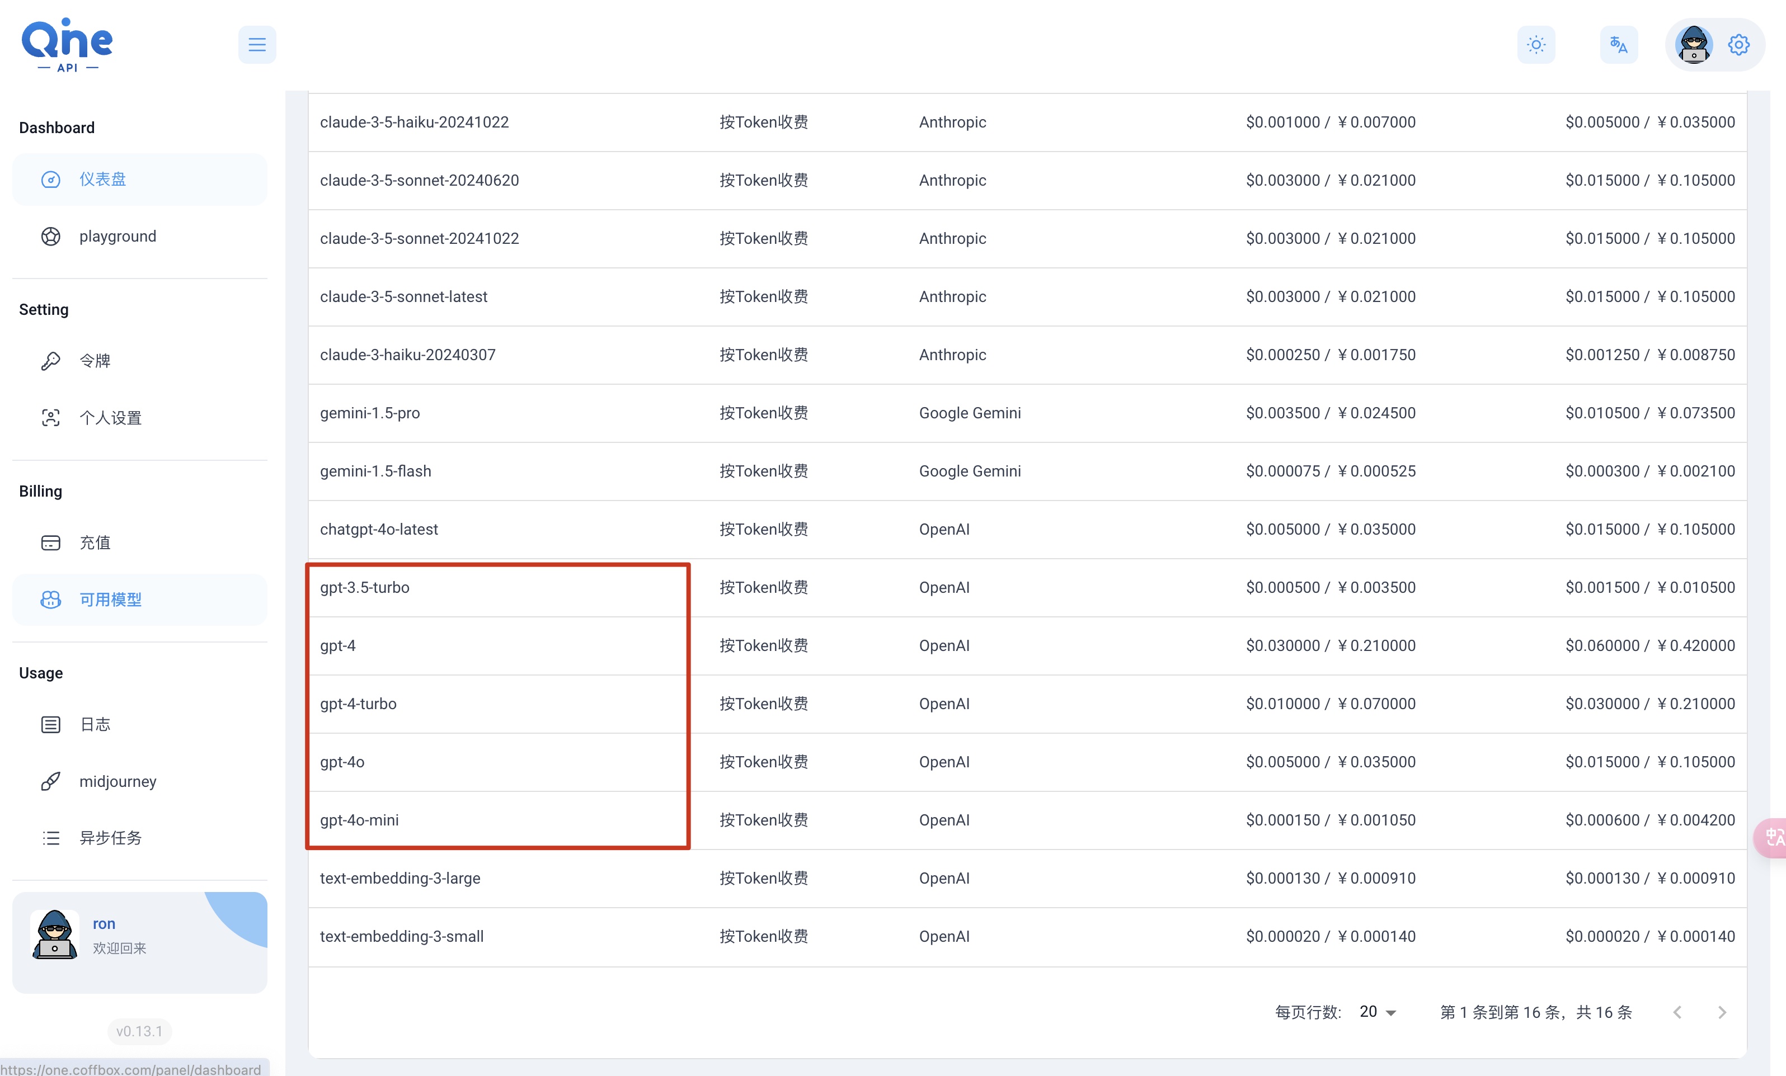Open the 异步任务 async tasks page

pyautogui.click(x=140, y=838)
